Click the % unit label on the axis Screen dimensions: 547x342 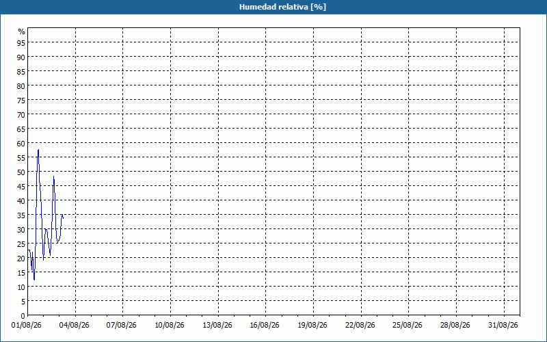22,31
